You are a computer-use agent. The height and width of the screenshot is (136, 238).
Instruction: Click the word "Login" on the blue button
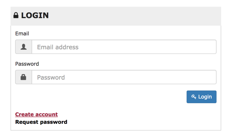tap(205, 97)
